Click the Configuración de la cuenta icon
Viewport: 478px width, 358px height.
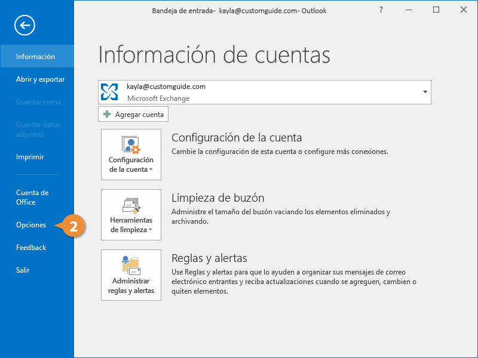tap(131, 144)
